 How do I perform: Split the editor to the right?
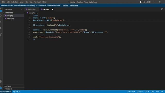point(162,9)
